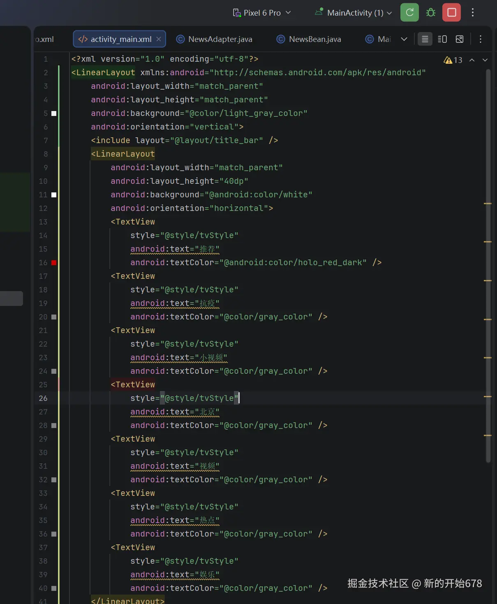Viewport: 497px width, 604px height.
Task: Click the closing LinearLayout tag on line 41
Action: click(x=128, y=600)
